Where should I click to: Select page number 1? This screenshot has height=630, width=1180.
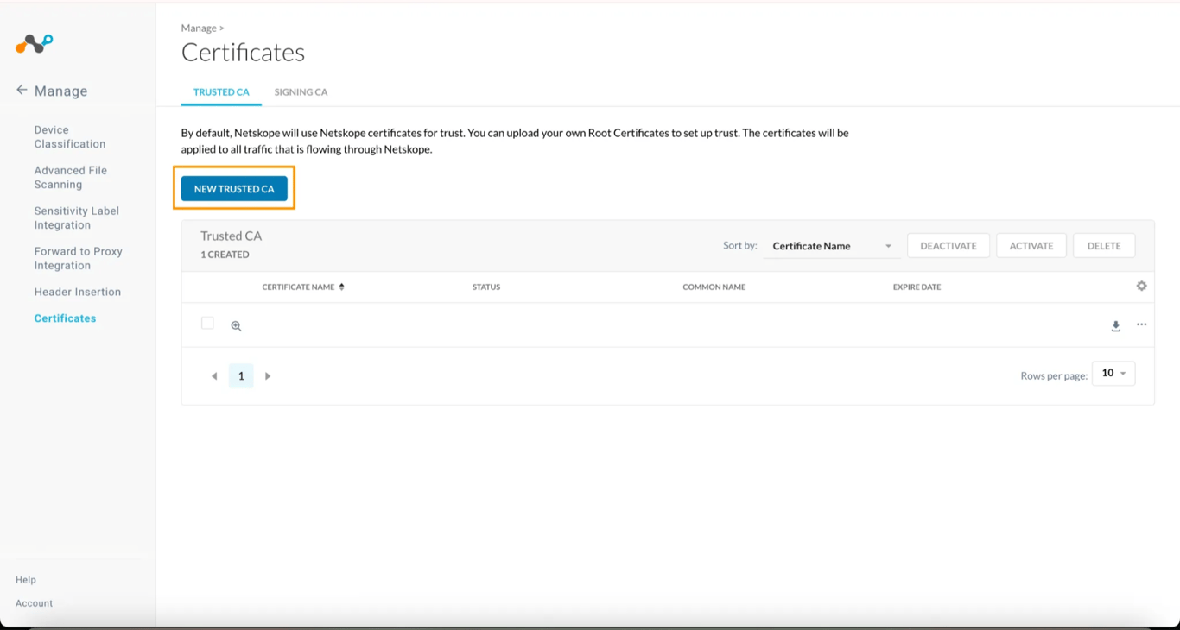click(x=241, y=376)
